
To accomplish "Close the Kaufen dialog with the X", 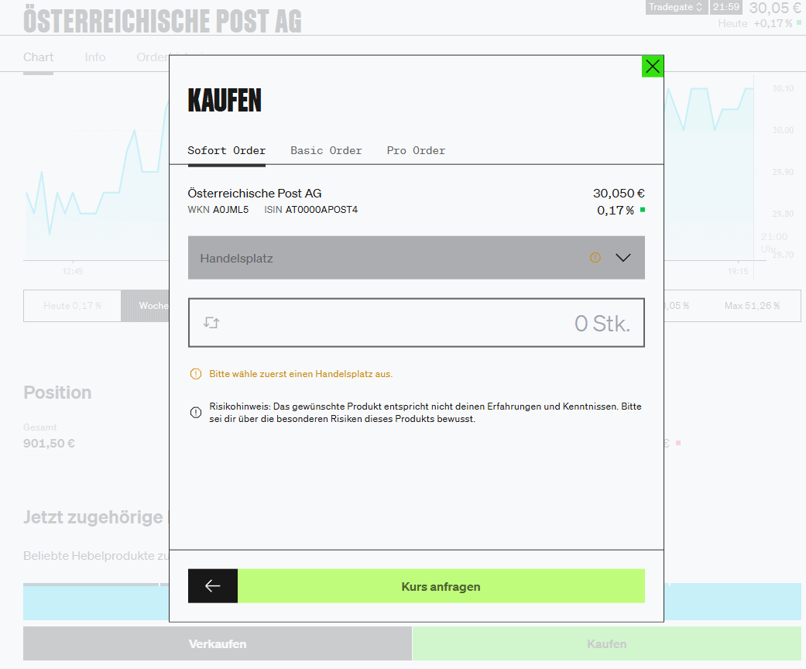I will (x=653, y=67).
